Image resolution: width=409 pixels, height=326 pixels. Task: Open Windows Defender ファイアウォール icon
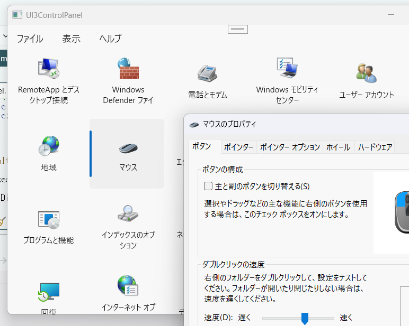128,69
